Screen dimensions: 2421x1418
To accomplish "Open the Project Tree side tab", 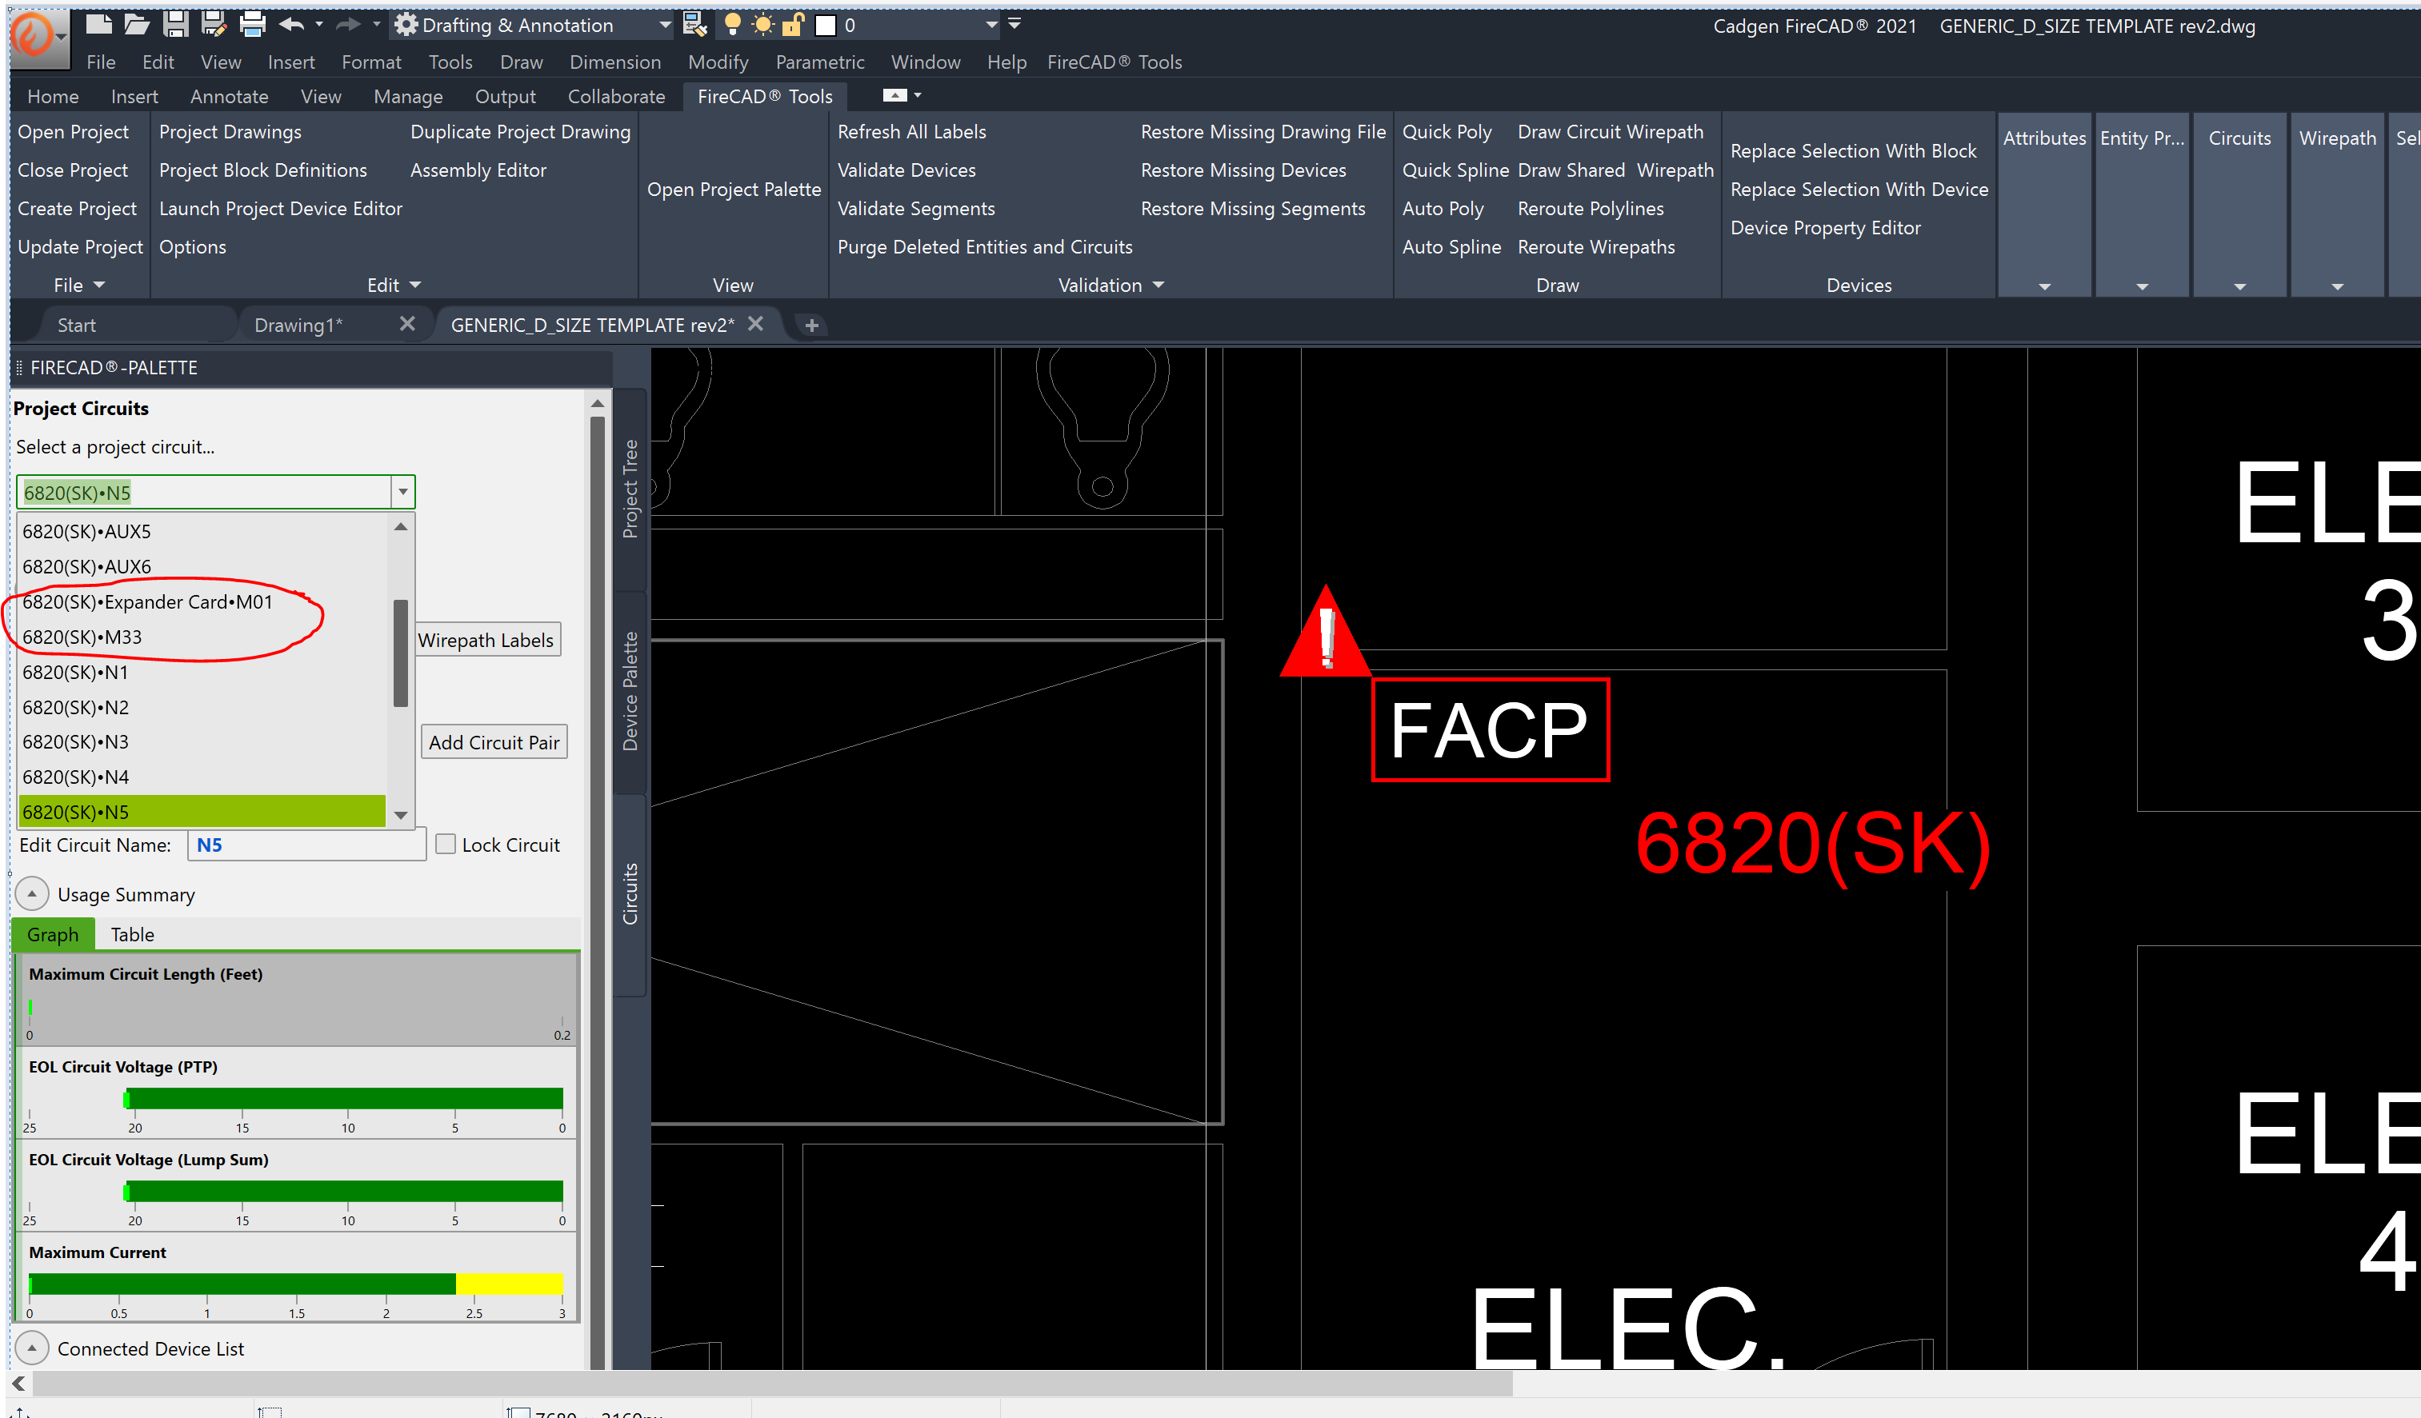I will click(x=630, y=489).
